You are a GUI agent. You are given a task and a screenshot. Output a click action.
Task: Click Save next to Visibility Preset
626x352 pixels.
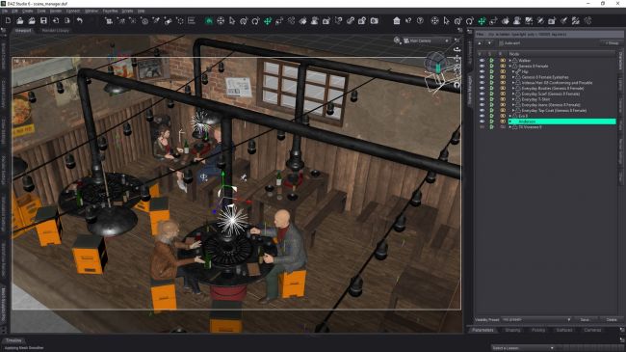click(x=585, y=319)
